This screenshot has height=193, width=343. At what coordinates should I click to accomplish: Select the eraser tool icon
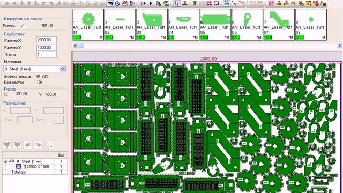point(125,3)
